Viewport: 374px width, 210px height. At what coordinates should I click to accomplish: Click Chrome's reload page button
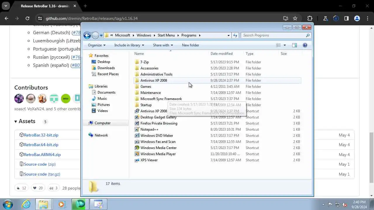[27, 18]
